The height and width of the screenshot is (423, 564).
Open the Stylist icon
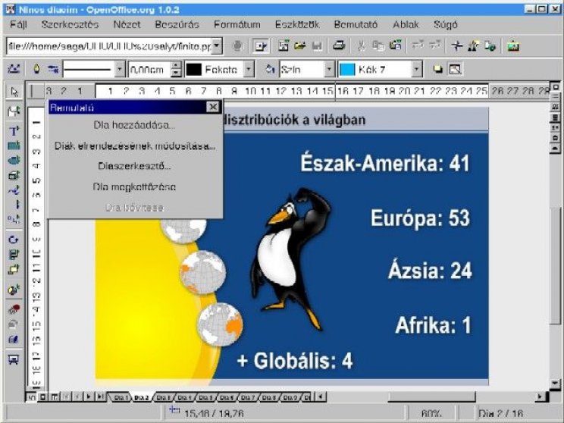tap(473, 45)
